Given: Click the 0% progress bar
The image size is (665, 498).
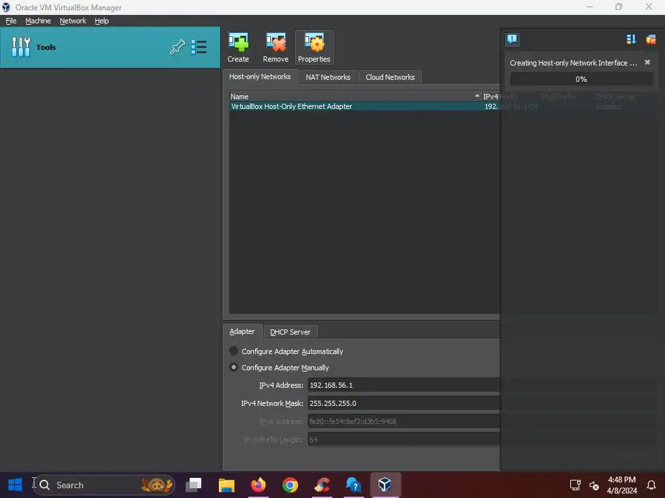Looking at the screenshot, I should [581, 79].
